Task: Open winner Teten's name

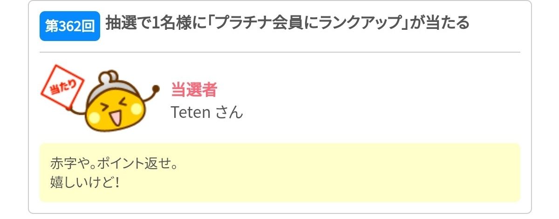Action: coord(191,112)
